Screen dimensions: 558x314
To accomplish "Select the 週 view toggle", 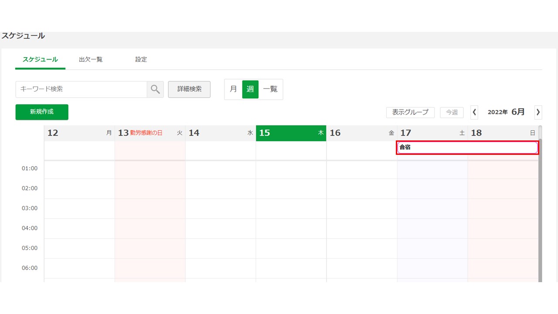I will coord(250,89).
